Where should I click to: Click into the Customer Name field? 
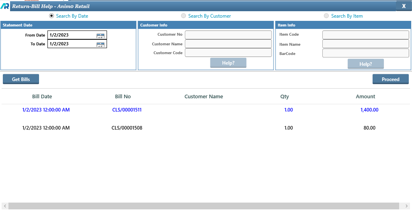coord(228,44)
